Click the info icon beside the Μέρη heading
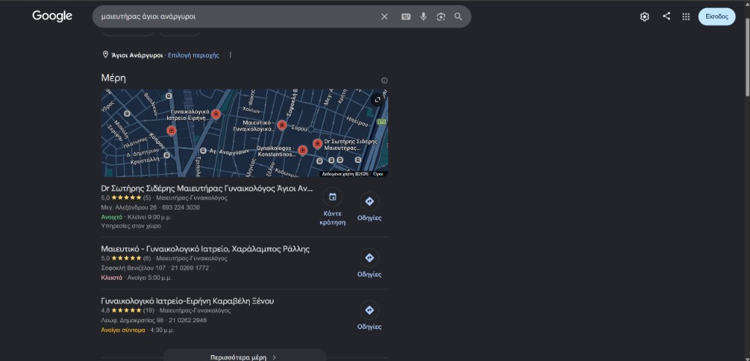The width and height of the screenshot is (750, 361). pos(384,80)
